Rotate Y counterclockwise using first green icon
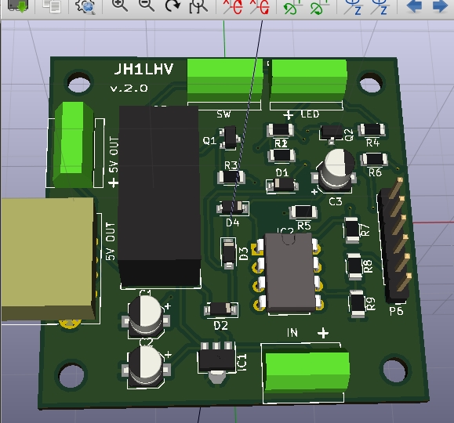 pos(292,6)
